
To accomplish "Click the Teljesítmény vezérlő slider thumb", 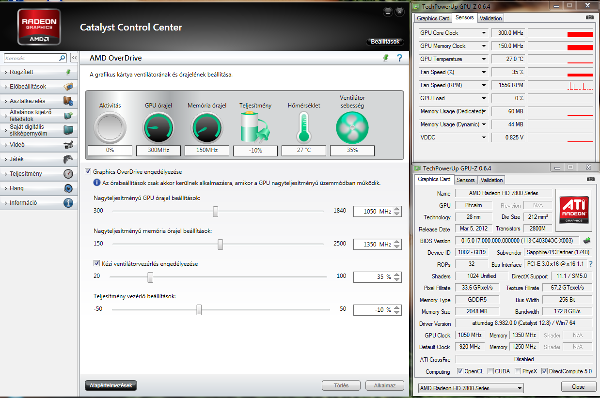I will 199,310.
